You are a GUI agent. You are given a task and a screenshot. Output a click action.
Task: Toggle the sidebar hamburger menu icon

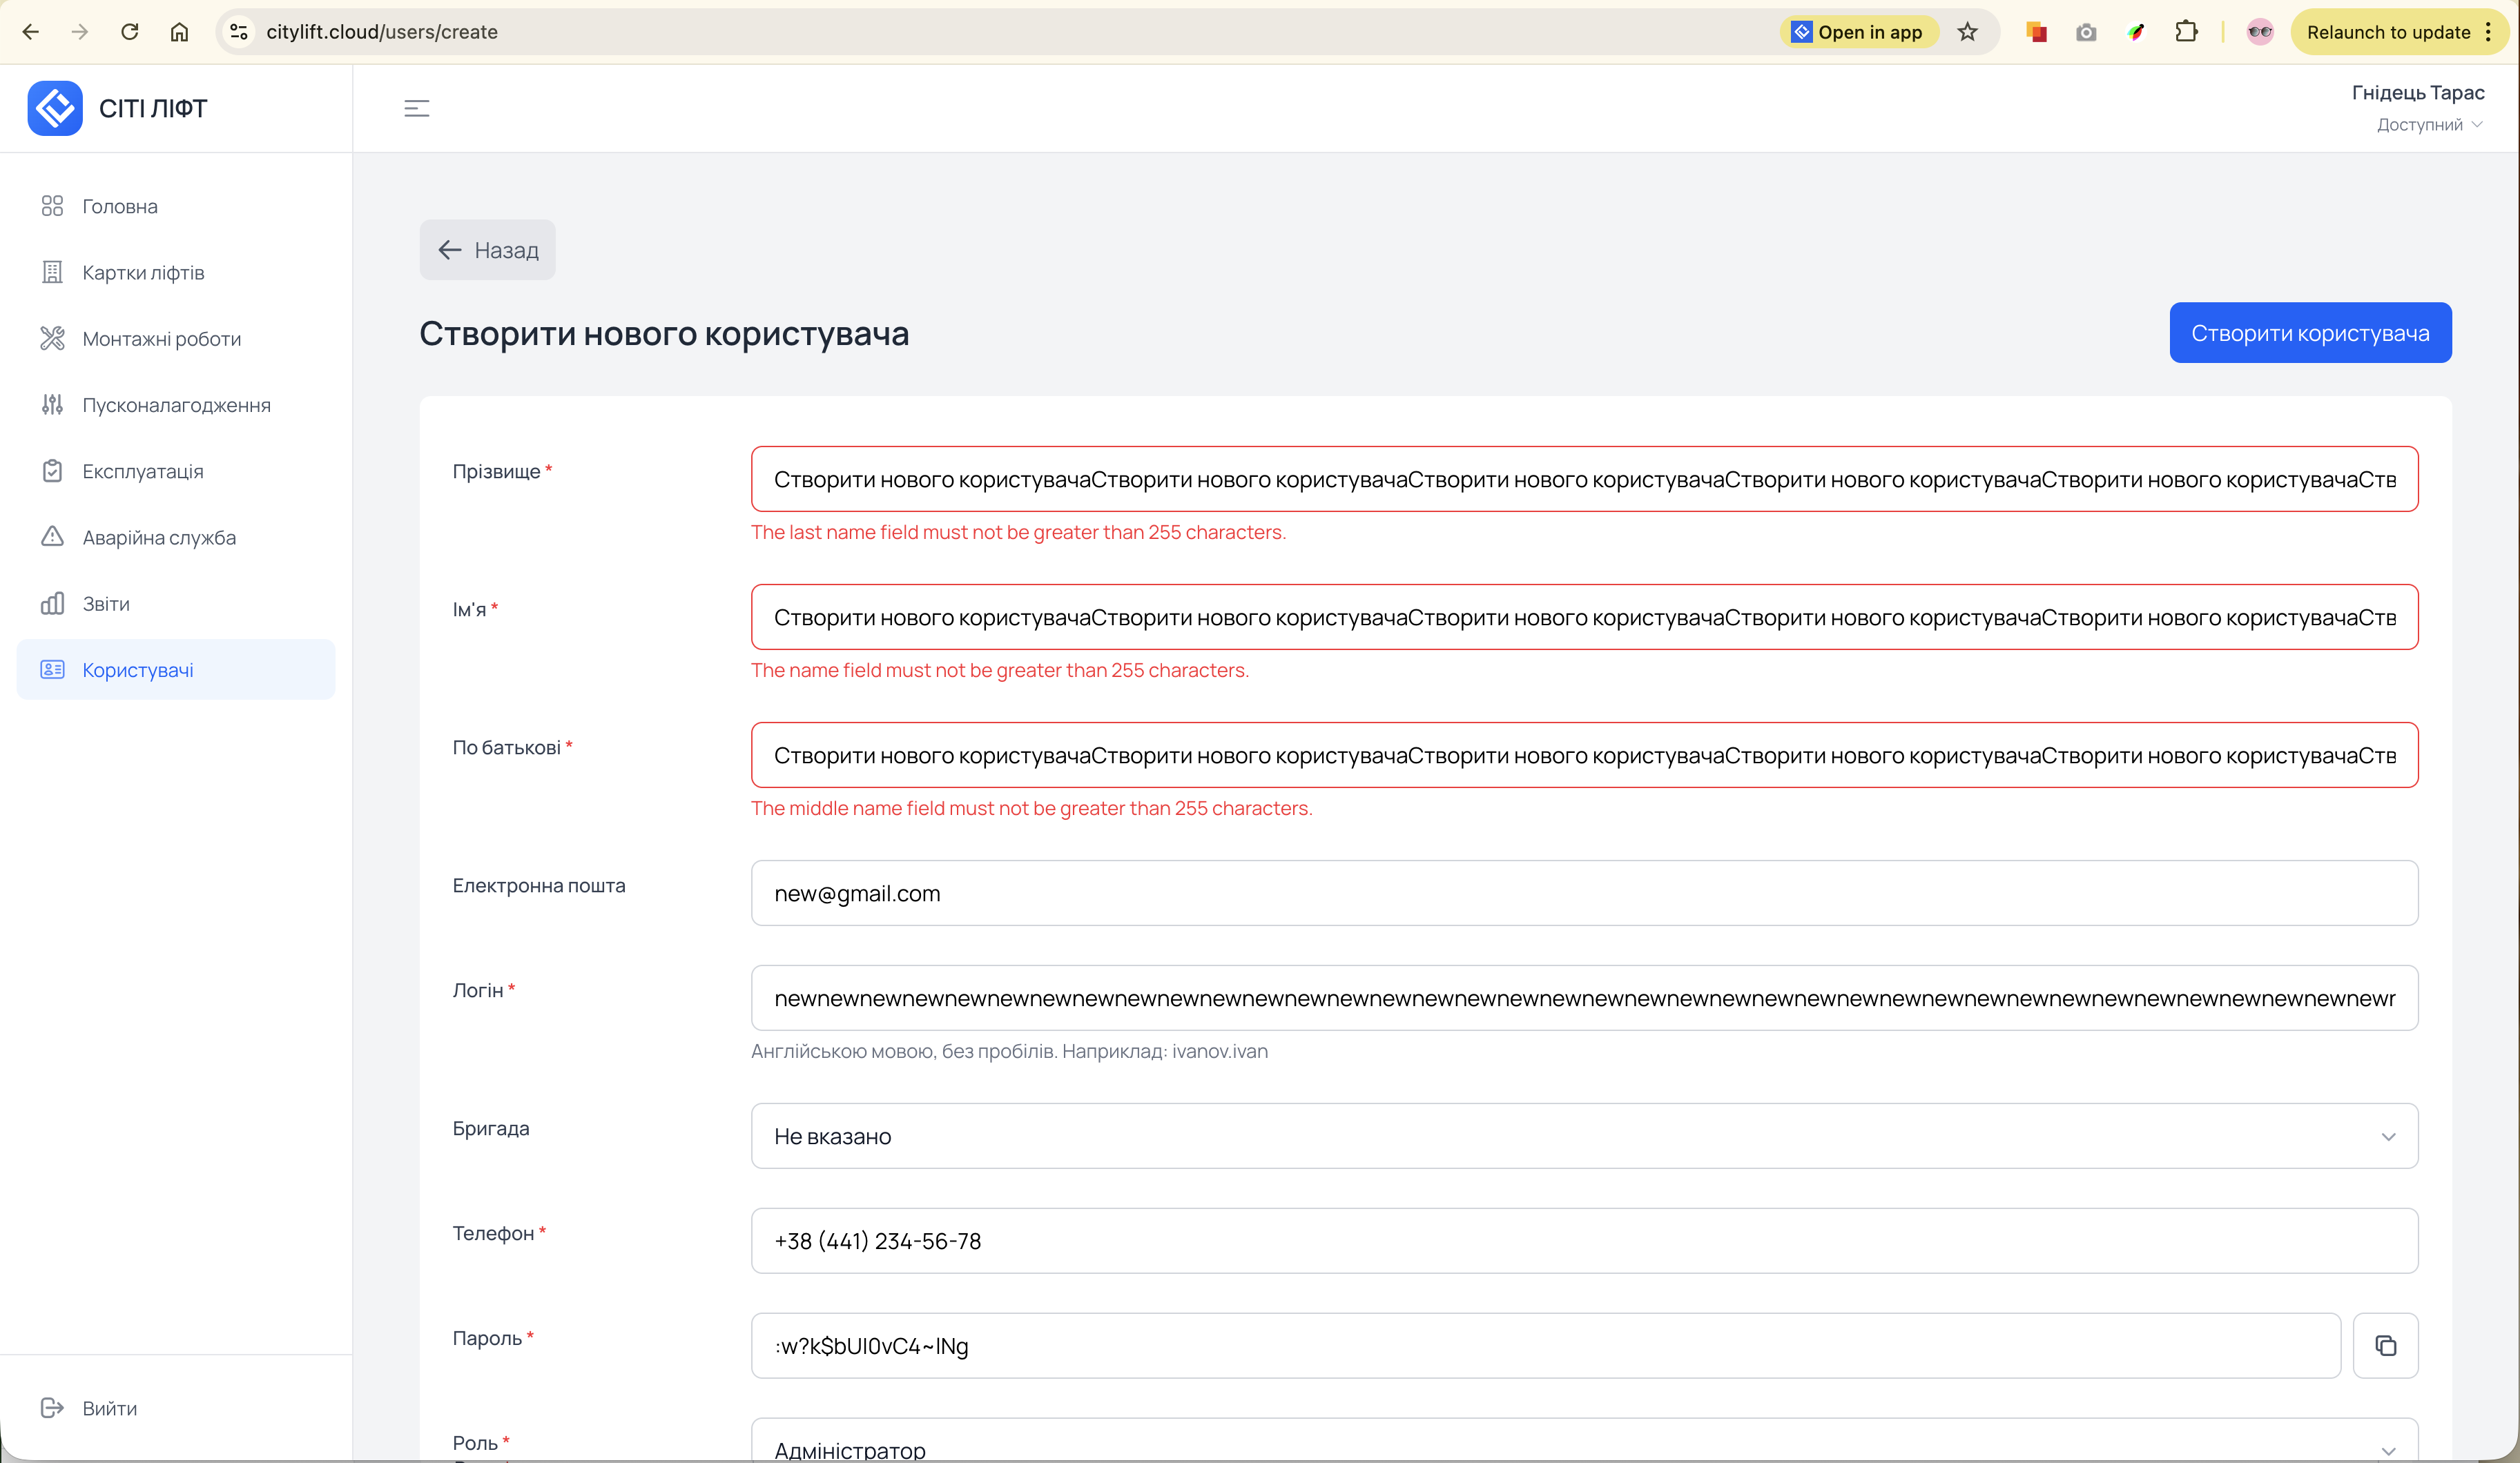point(417,108)
